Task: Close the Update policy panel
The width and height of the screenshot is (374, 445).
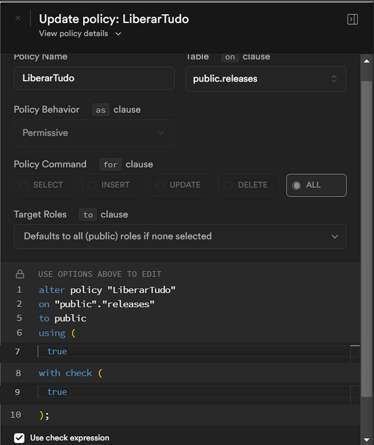Action: pyautogui.click(x=18, y=18)
